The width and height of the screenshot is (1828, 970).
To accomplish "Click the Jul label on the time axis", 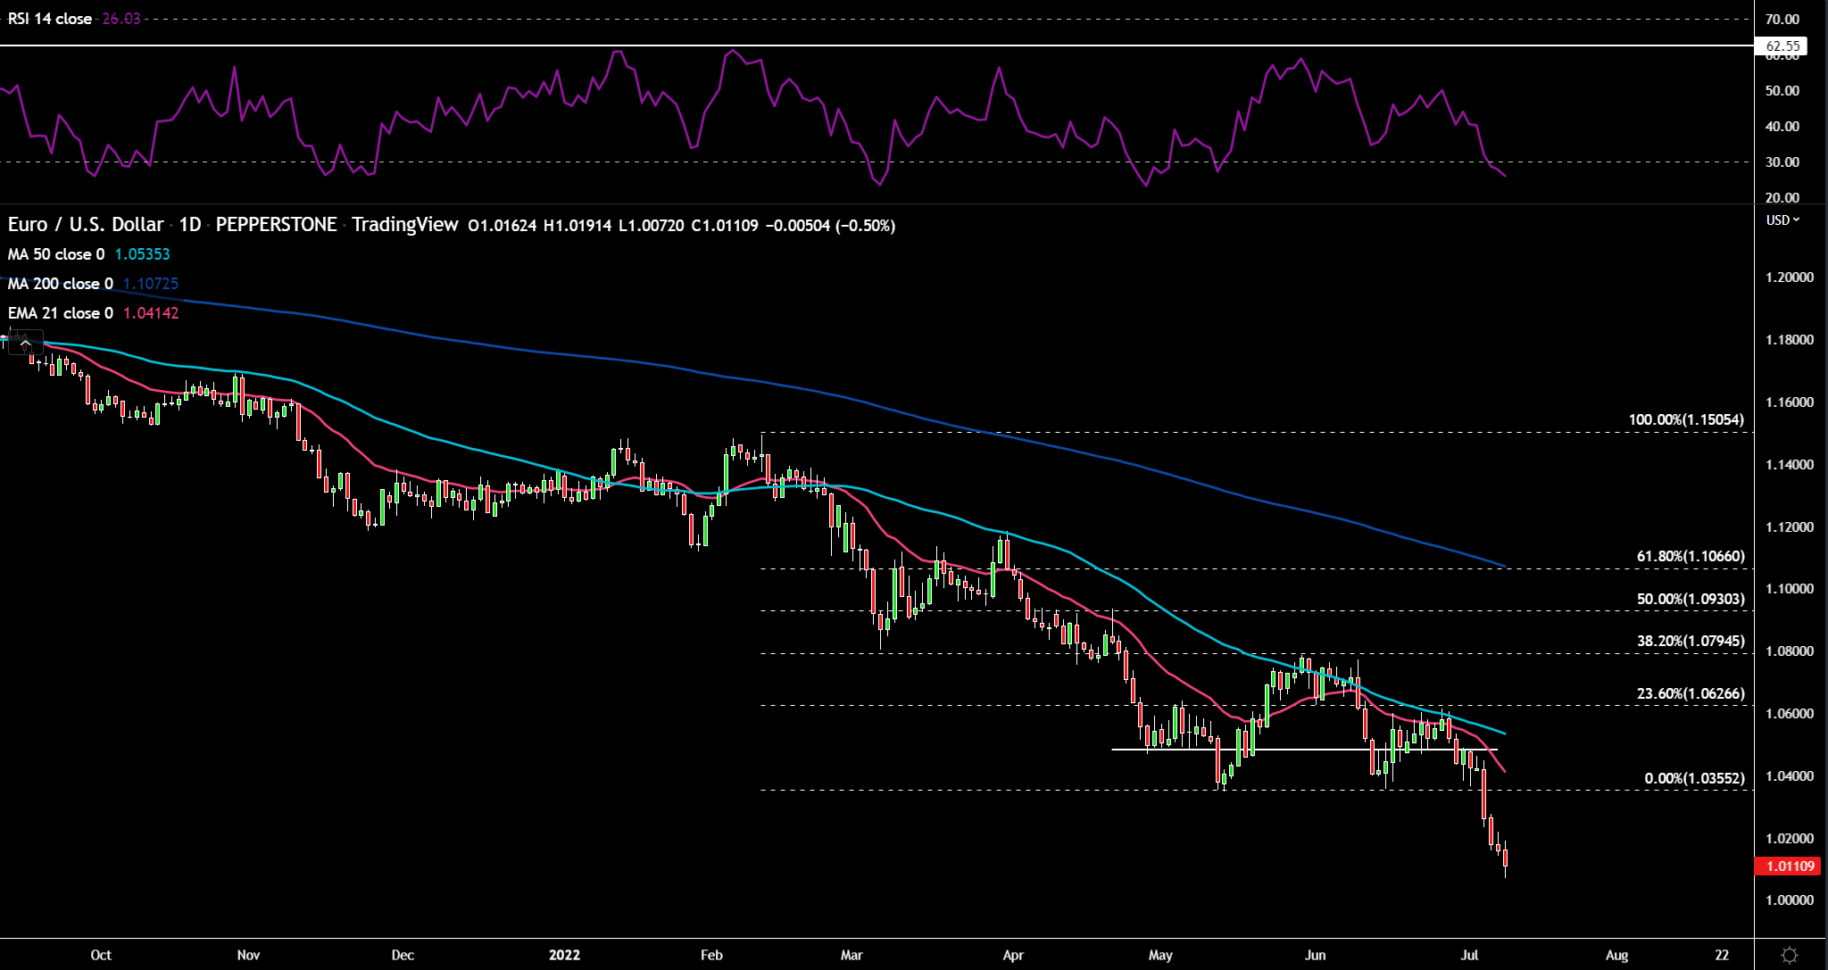I will pos(1469,955).
